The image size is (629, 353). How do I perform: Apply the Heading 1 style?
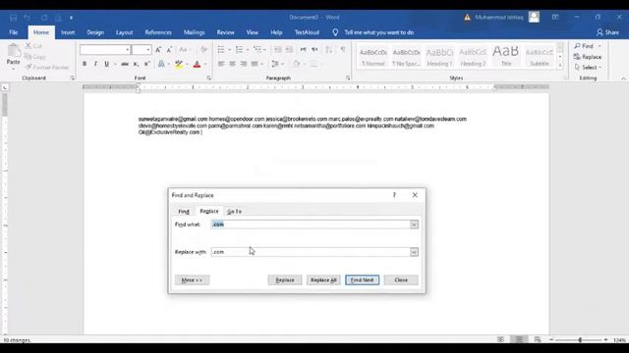pyautogui.click(x=439, y=57)
